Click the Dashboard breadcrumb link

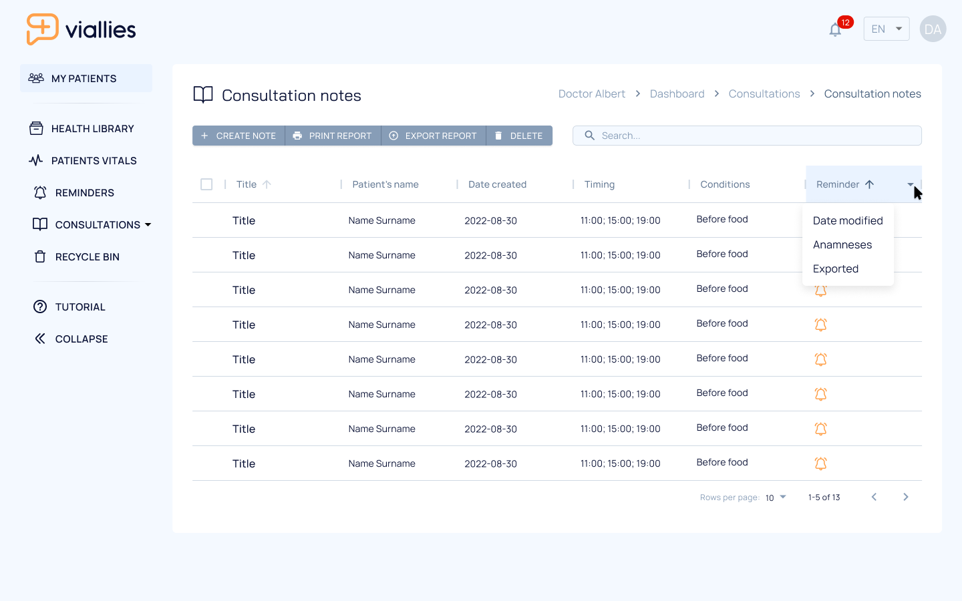(677, 93)
